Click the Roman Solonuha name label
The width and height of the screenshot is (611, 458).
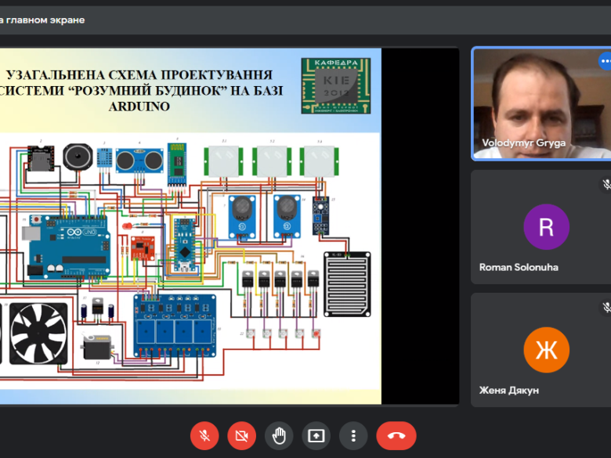click(x=519, y=267)
